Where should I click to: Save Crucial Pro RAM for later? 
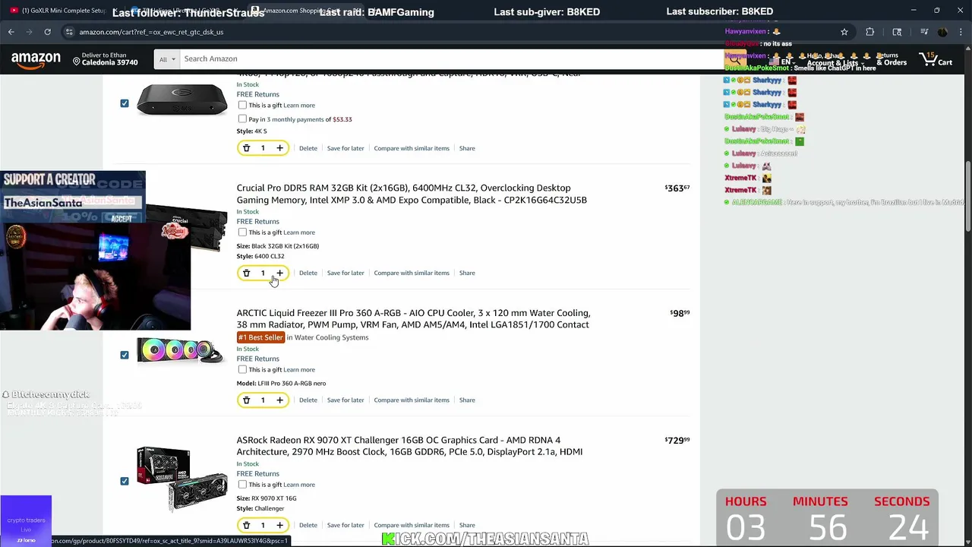[346, 273]
